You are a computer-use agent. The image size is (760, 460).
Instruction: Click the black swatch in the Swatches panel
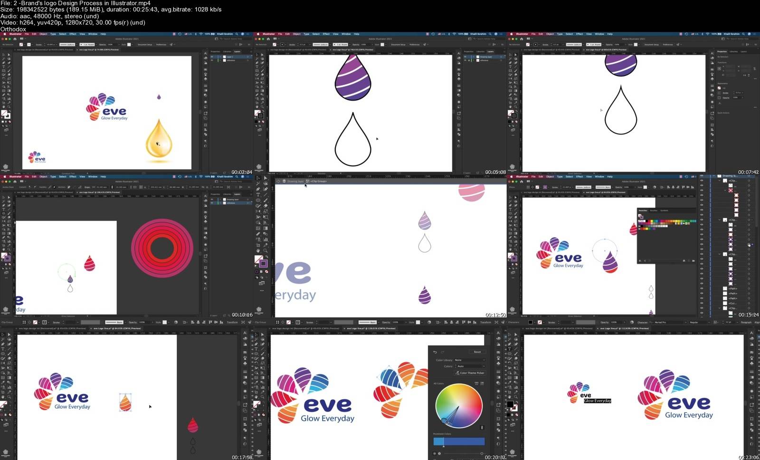(646, 221)
